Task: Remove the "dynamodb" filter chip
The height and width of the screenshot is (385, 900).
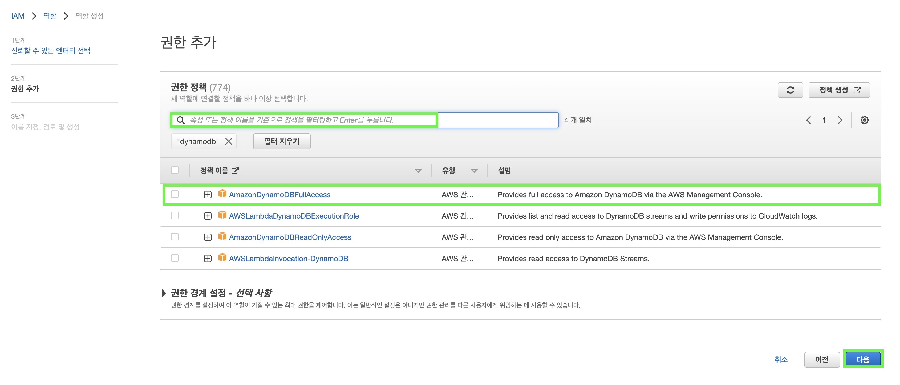Action: 229,141
